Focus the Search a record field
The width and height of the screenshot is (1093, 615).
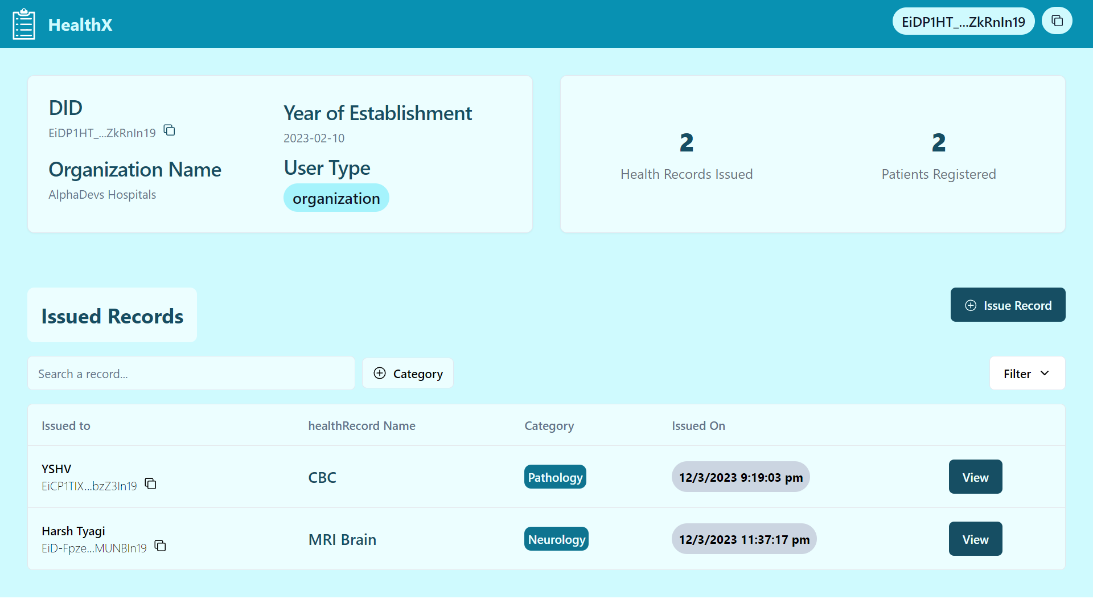coord(191,374)
